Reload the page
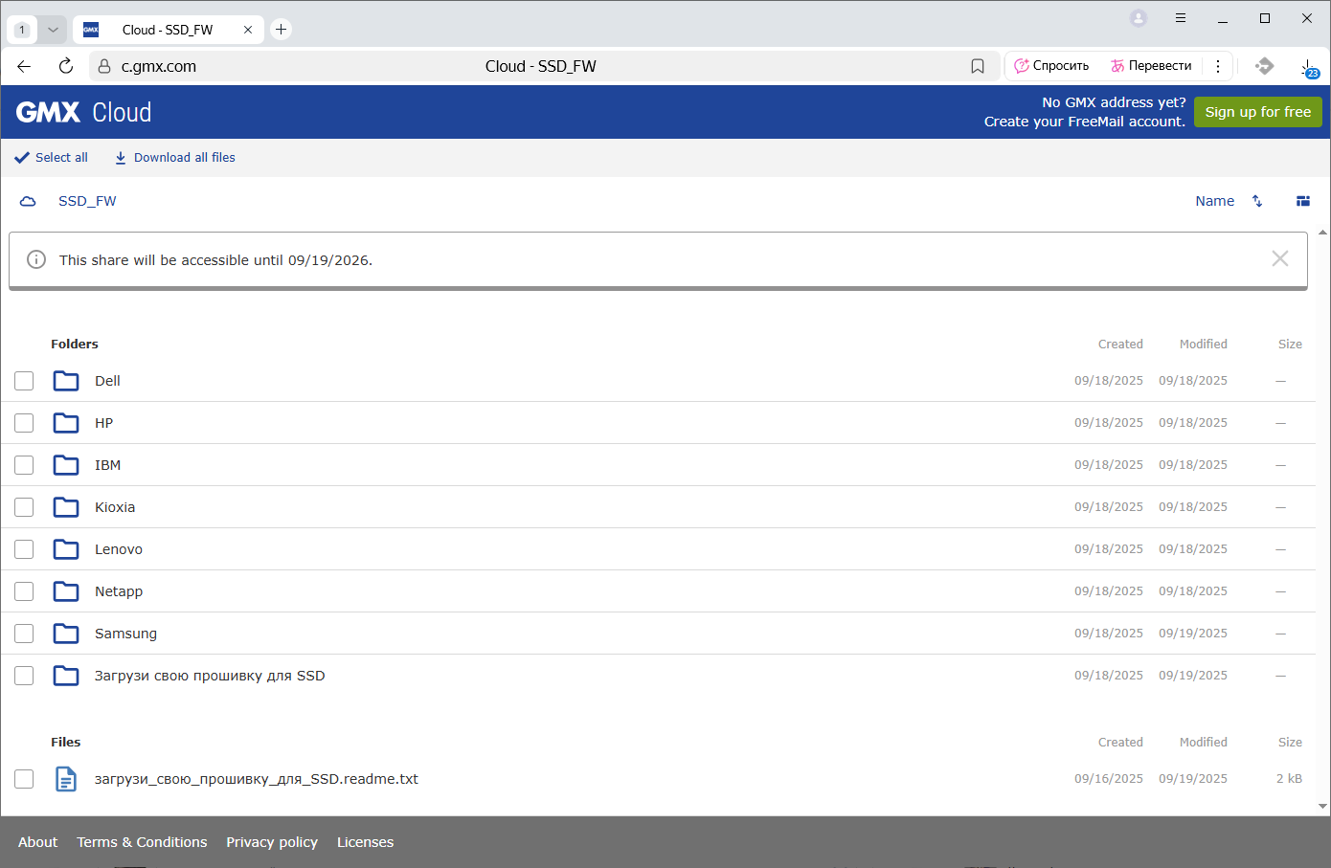 [66, 66]
